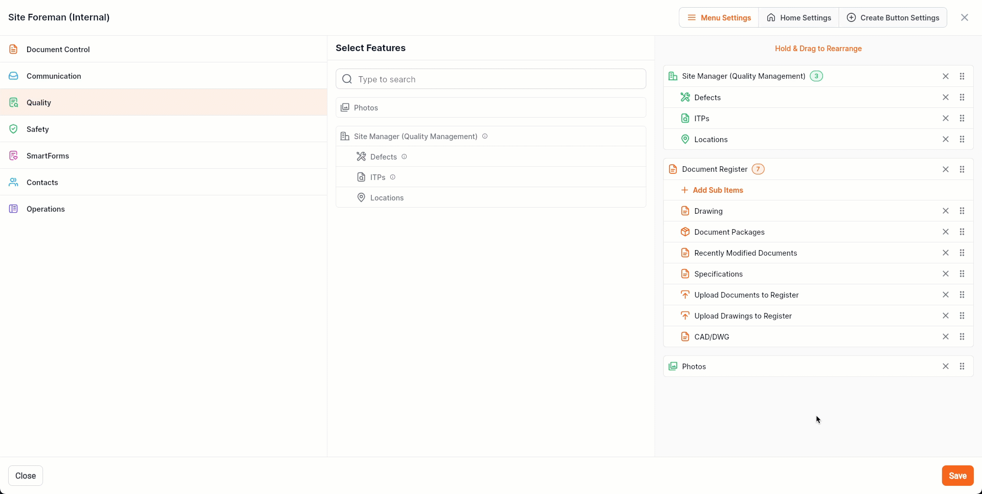The width and height of the screenshot is (982, 494).
Task: Click the info icon next to Defects feature
Action: [404, 157]
